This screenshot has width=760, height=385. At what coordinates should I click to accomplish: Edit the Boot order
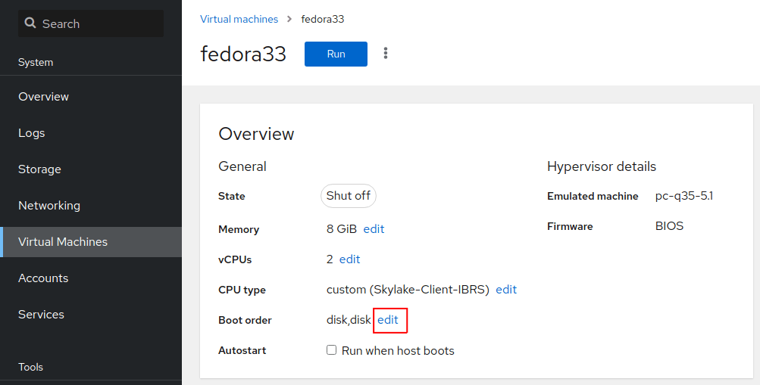click(388, 320)
